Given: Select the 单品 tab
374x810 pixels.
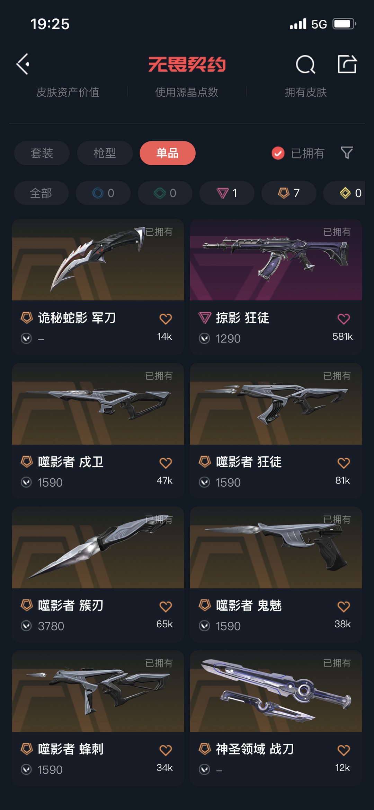Looking at the screenshot, I should click(x=168, y=153).
